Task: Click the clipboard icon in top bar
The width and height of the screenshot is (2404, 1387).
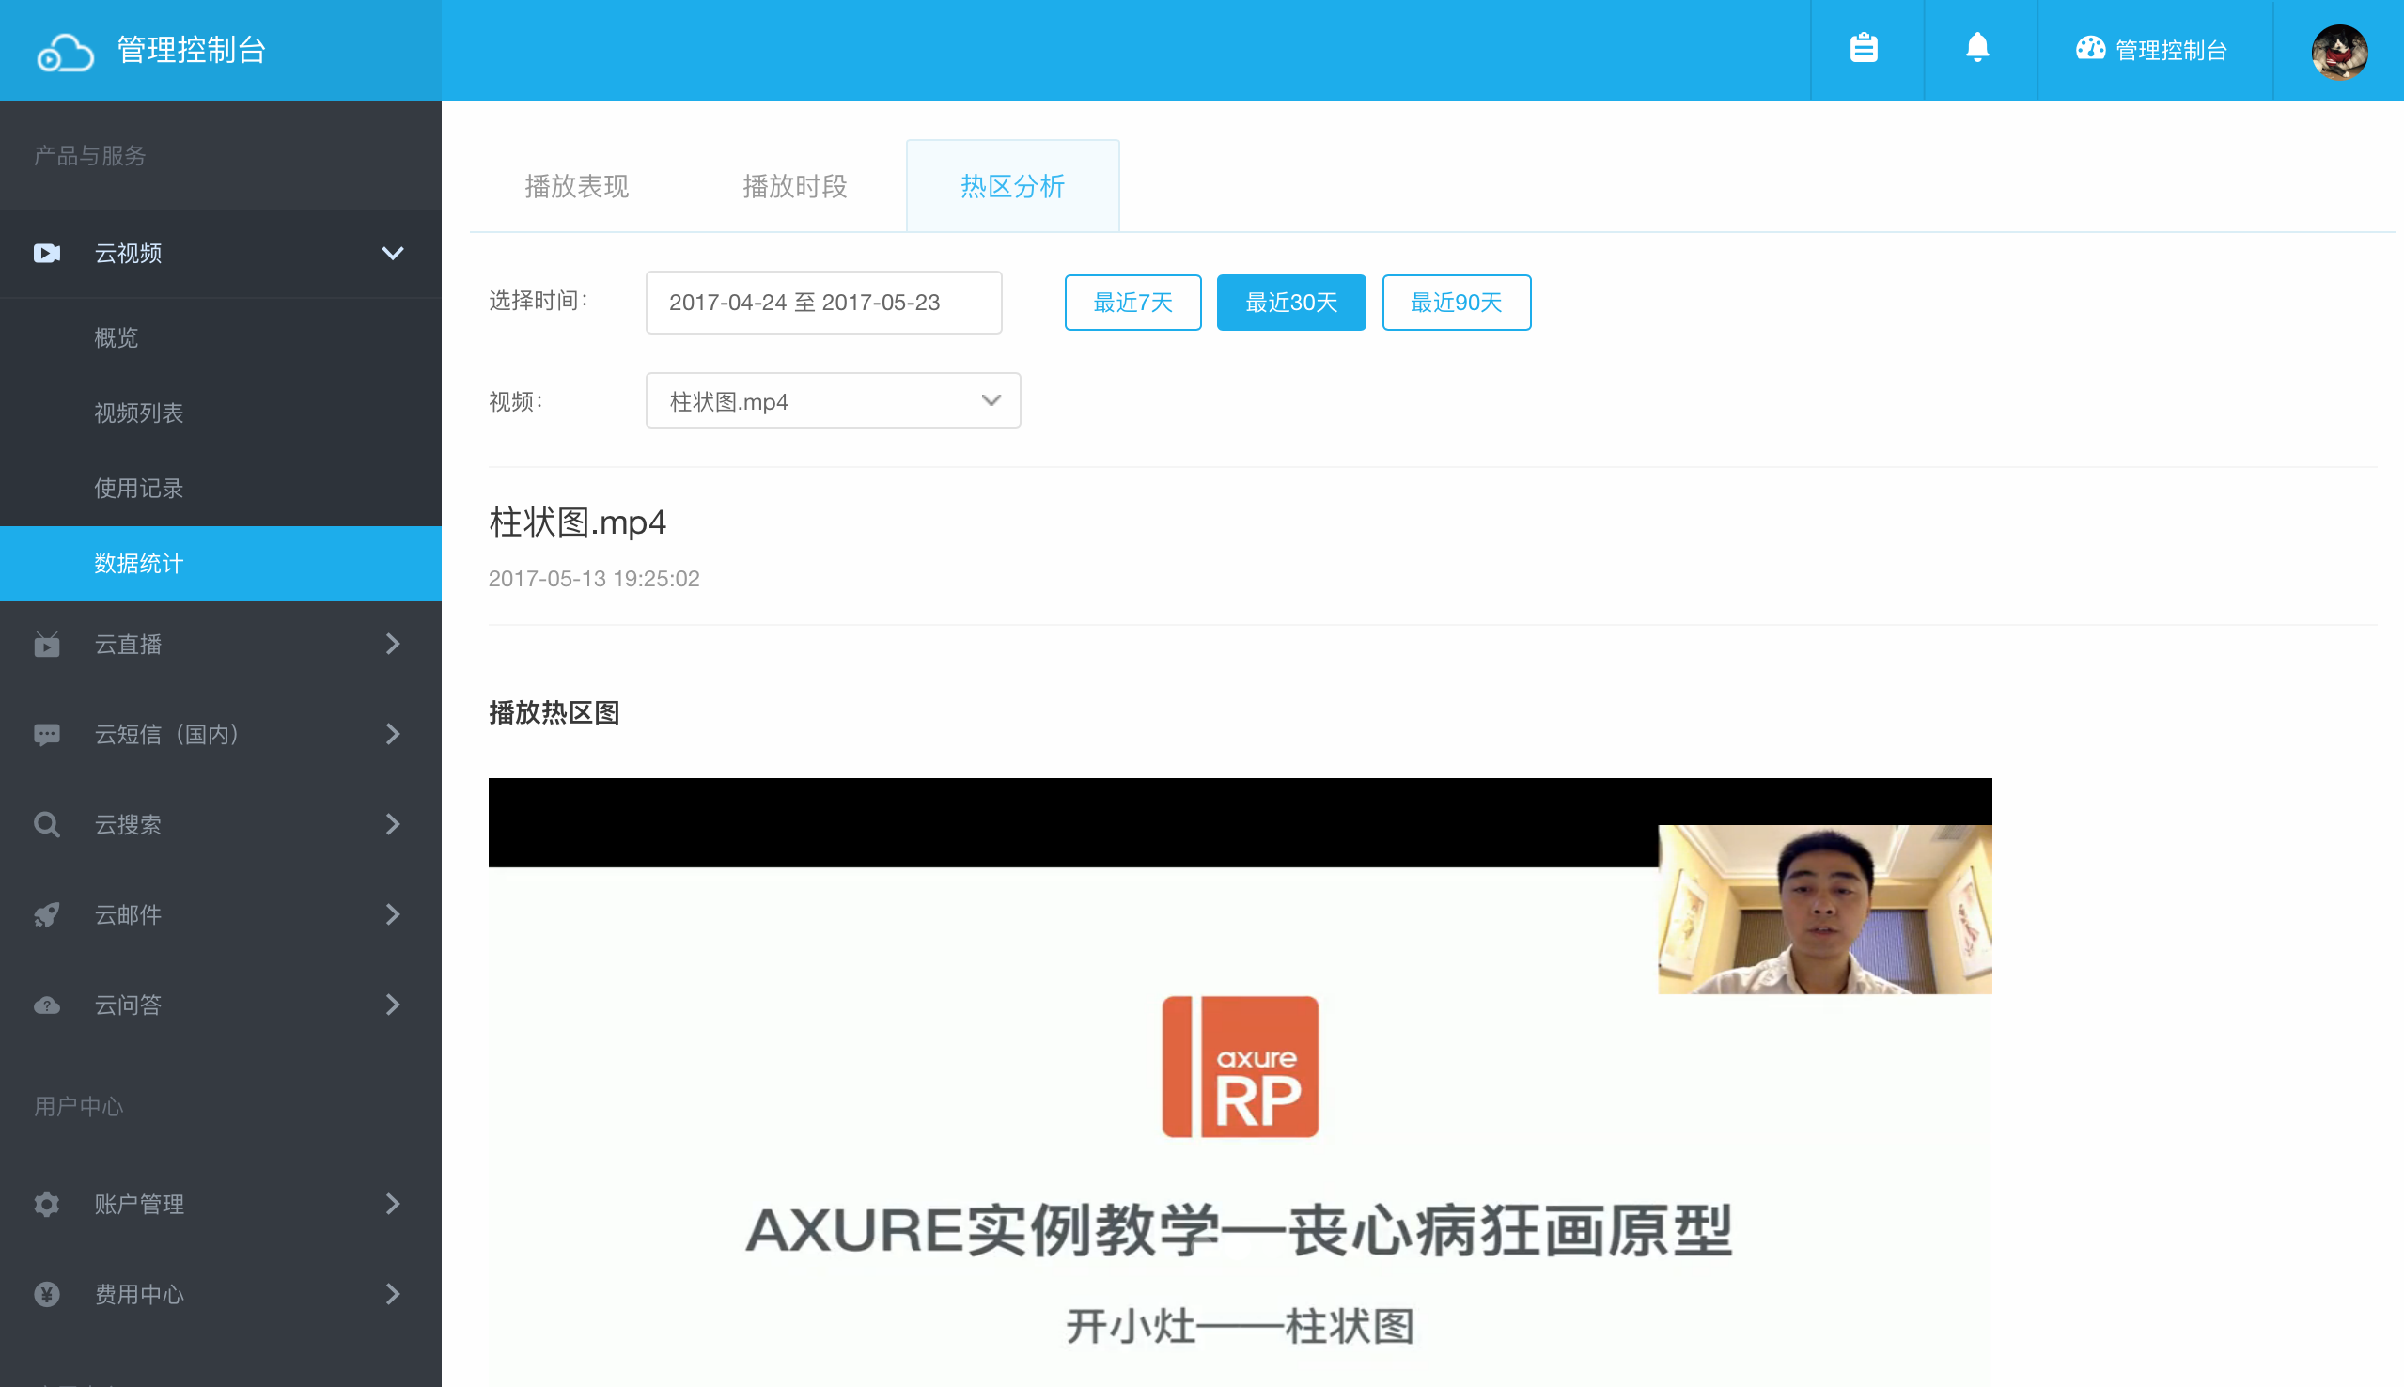Action: coord(1863,49)
